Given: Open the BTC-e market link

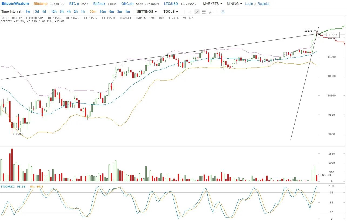Looking at the screenshot, I should coord(74,4).
